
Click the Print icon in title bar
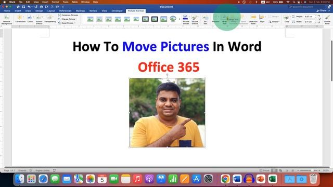click(x=42, y=7)
